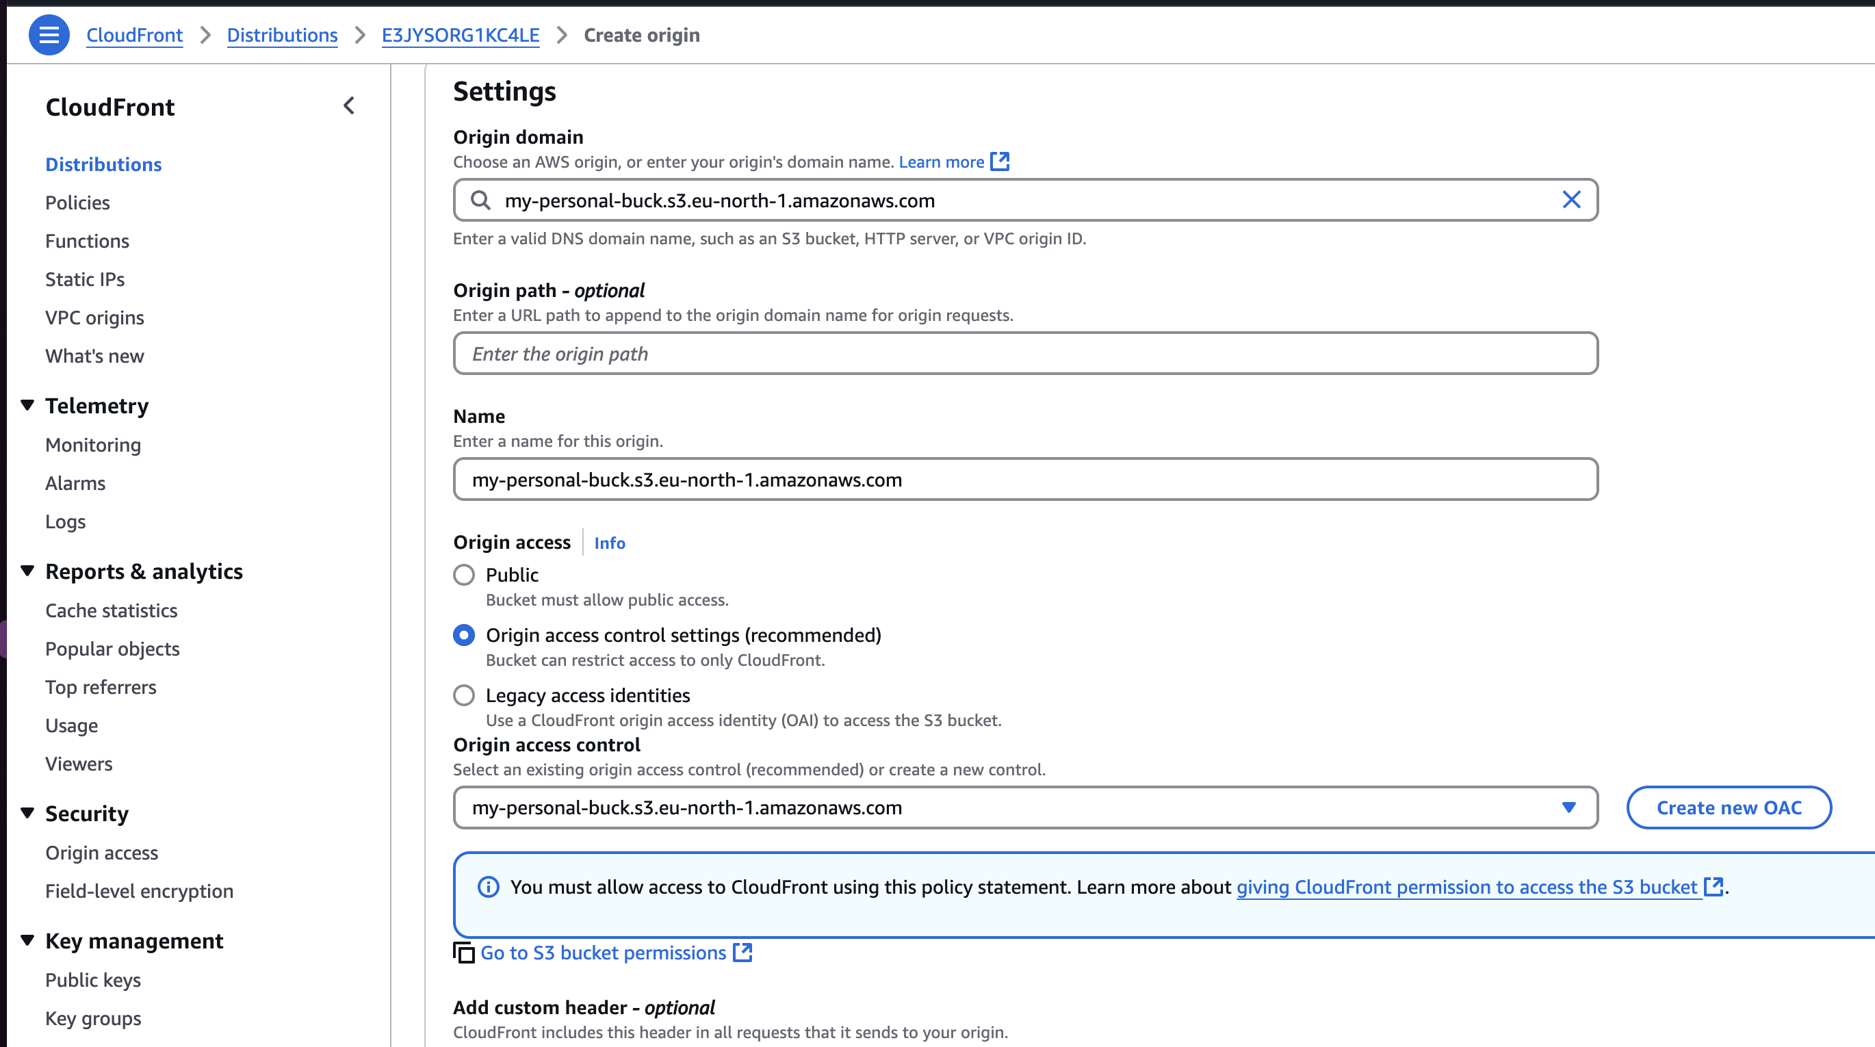The image size is (1875, 1047).
Task: Choose Legacy access identities radio option
Action: click(464, 695)
